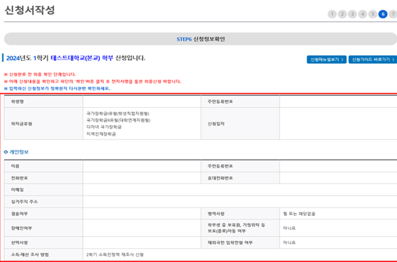Go to step 3 circle indicator

pos(352,14)
